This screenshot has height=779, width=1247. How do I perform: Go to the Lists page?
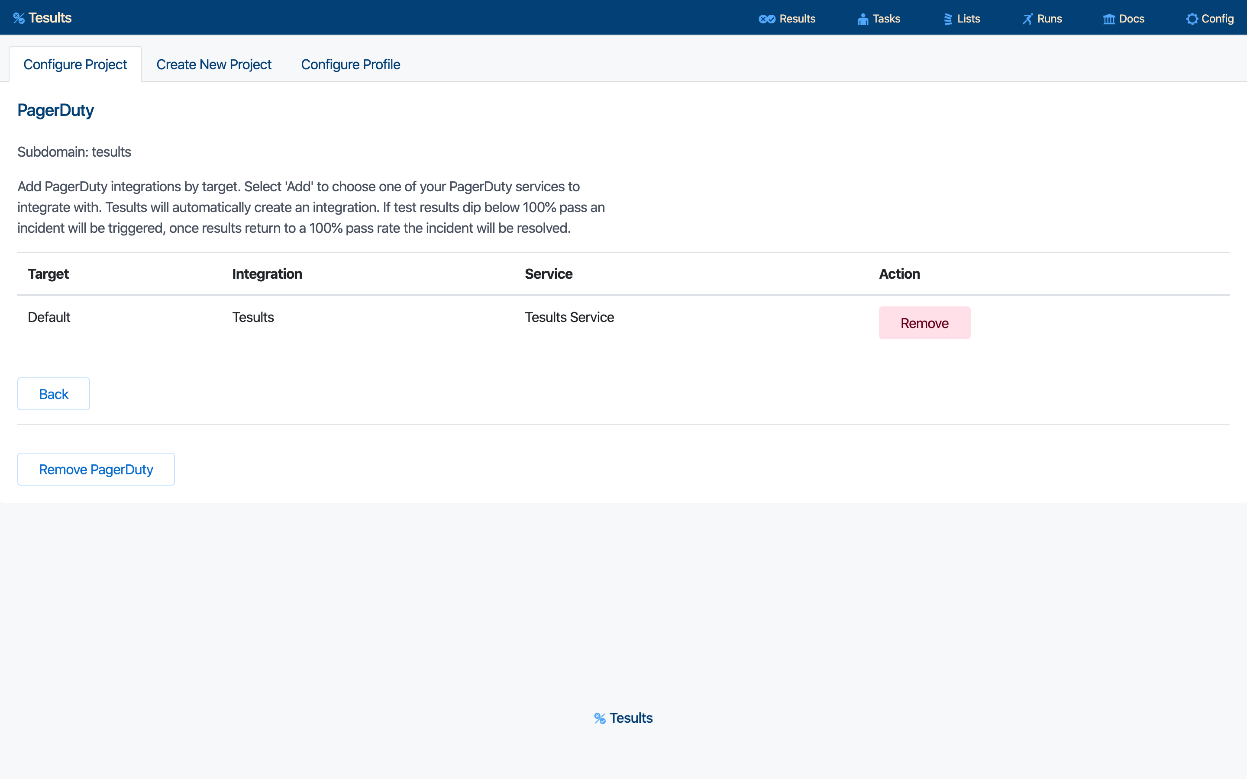pos(962,19)
